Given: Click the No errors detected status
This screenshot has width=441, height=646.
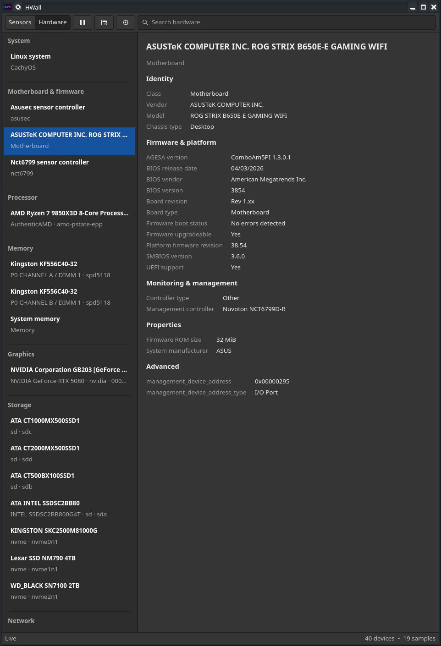Looking at the screenshot, I should [258, 223].
